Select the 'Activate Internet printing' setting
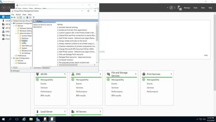 68,27
